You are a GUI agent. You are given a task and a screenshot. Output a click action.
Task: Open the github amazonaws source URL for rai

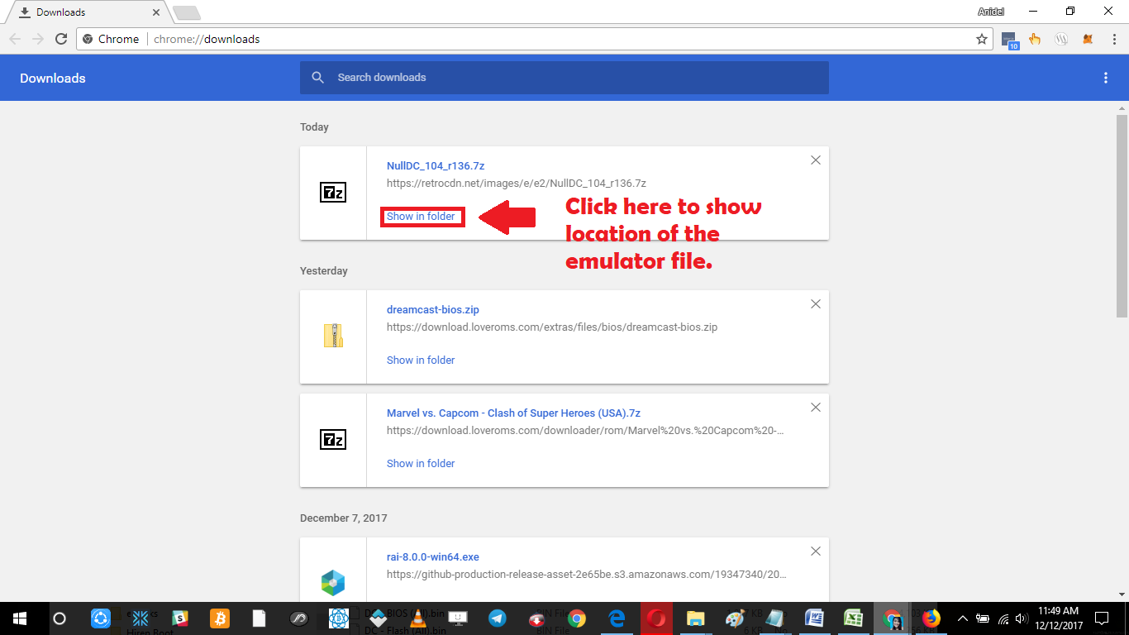pos(587,575)
